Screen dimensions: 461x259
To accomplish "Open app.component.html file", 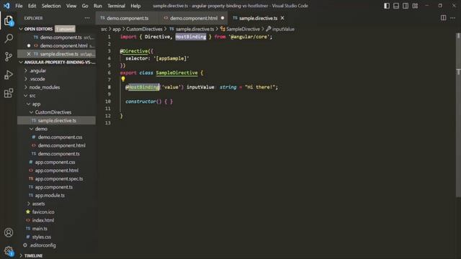I will tap(56, 171).
